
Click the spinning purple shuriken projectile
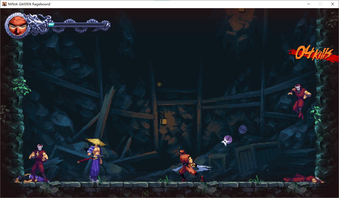pyautogui.click(x=227, y=140)
